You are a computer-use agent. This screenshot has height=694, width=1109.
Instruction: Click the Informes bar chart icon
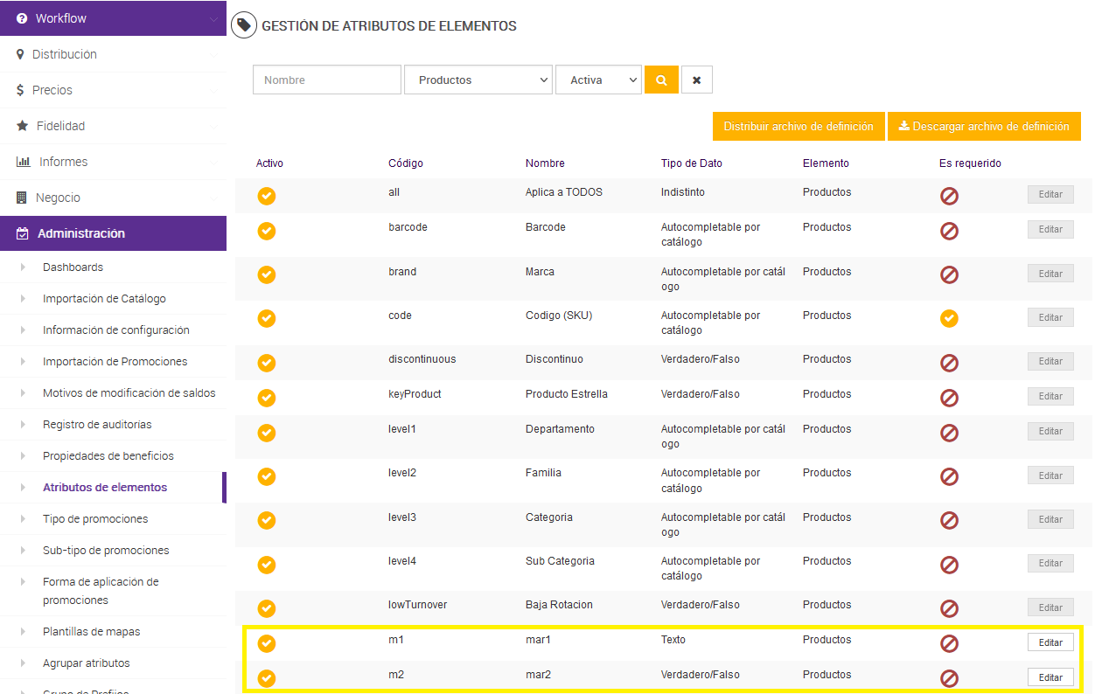coord(24,162)
